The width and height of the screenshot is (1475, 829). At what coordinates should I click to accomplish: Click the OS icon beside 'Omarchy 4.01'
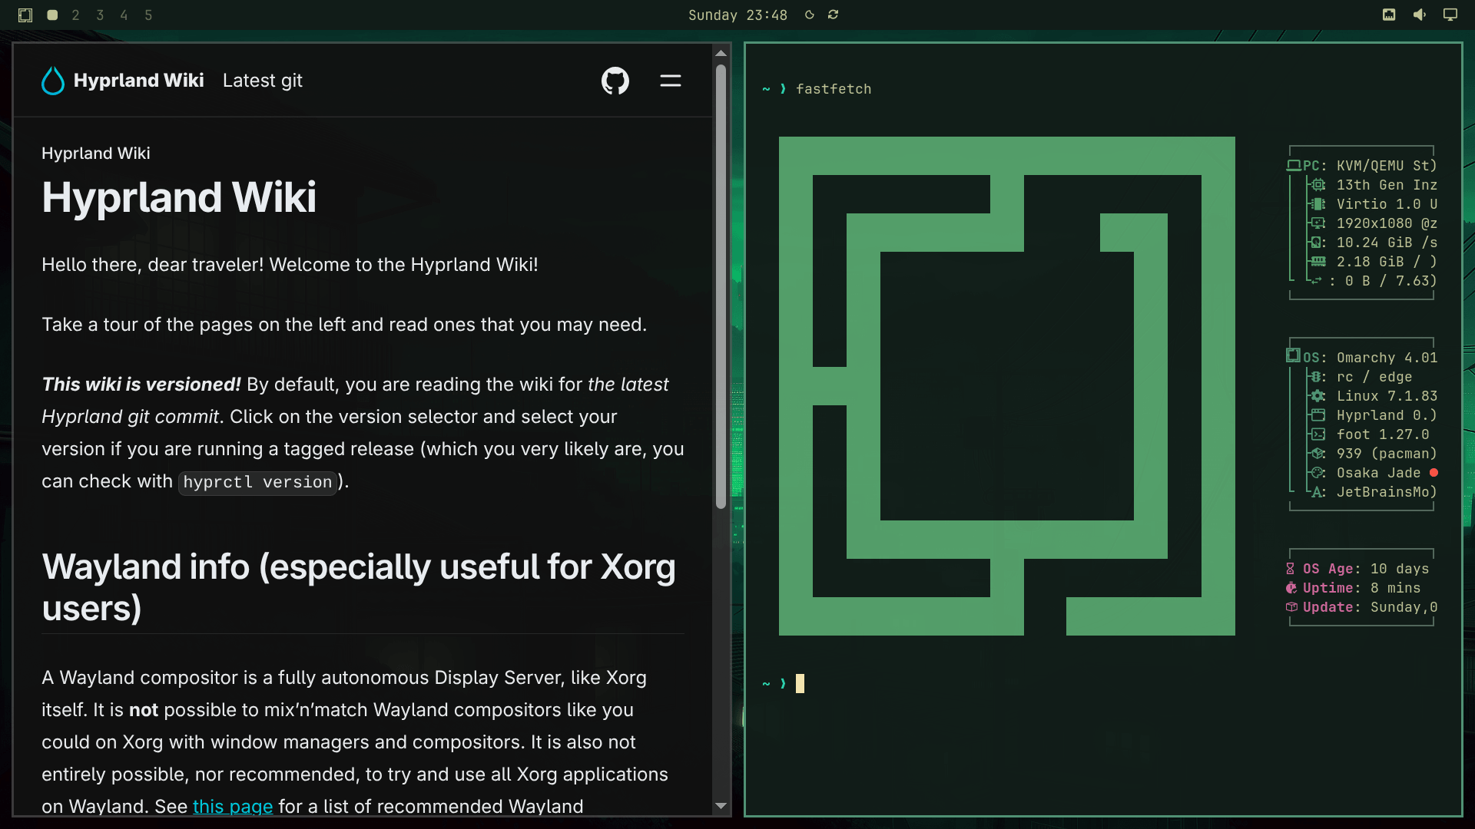pyautogui.click(x=1294, y=356)
